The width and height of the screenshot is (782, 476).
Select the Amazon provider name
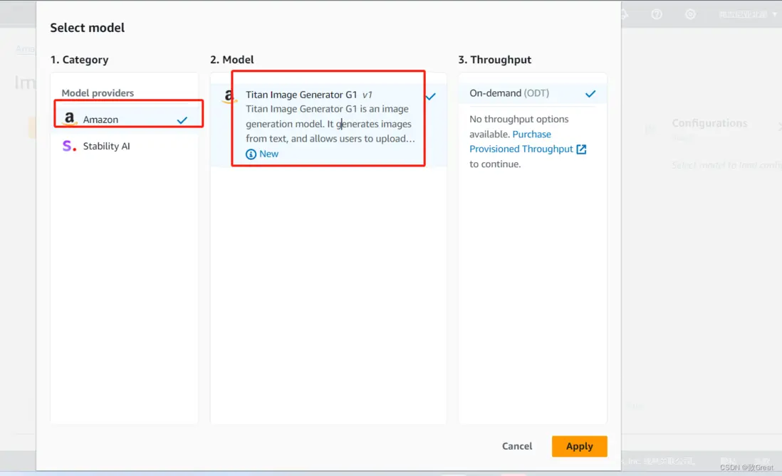pos(100,120)
